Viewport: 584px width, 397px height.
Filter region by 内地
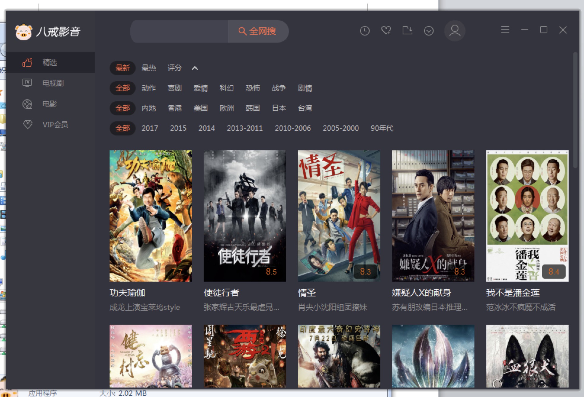pyautogui.click(x=149, y=108)
